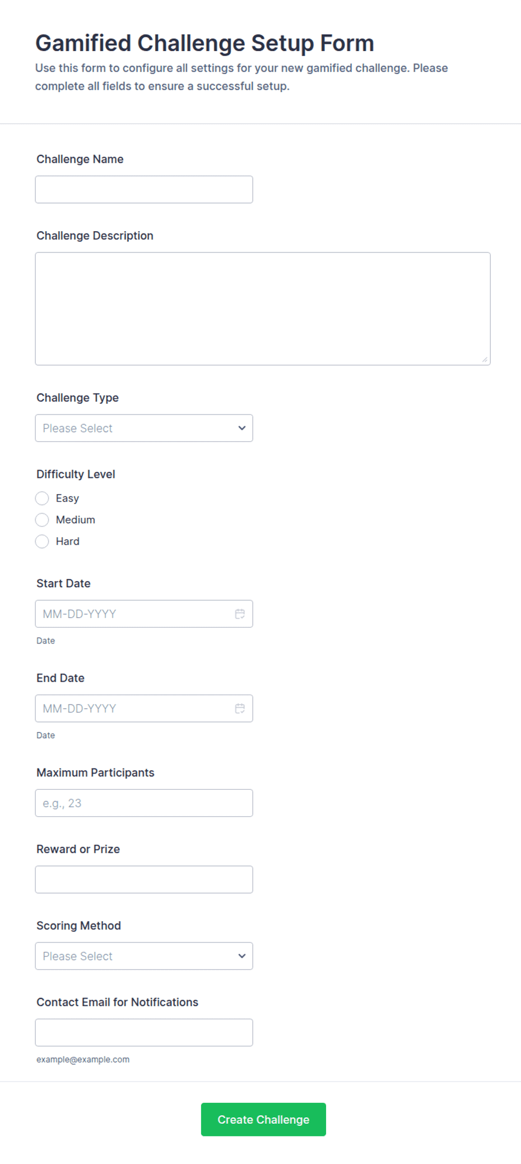The image size is (521, 1164).
Task: Click the Create Challenge button
Action: (x=263, y=1119)
